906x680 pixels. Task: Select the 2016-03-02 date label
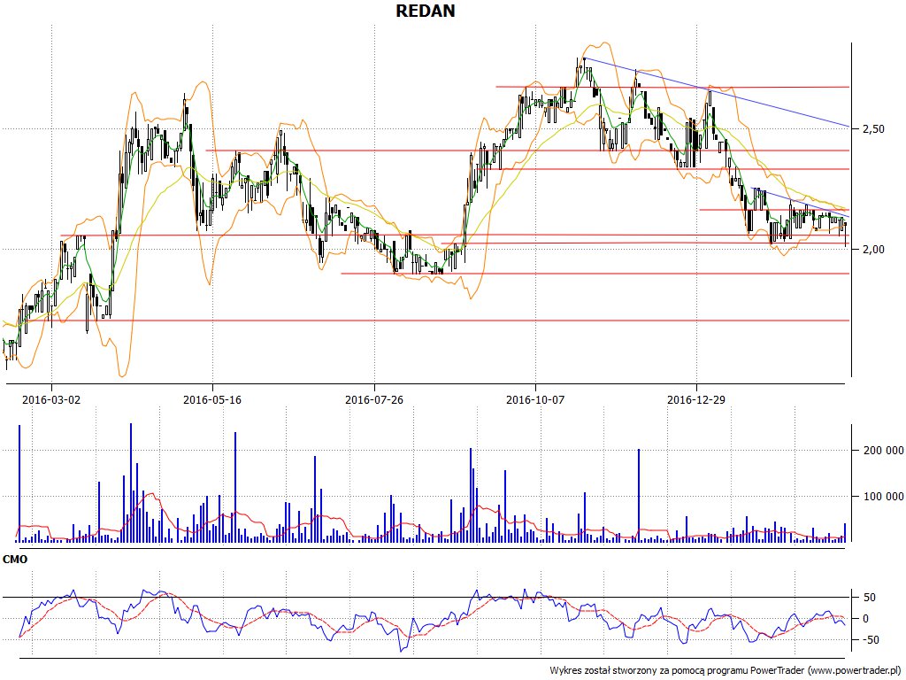click(x=51, y=399)
